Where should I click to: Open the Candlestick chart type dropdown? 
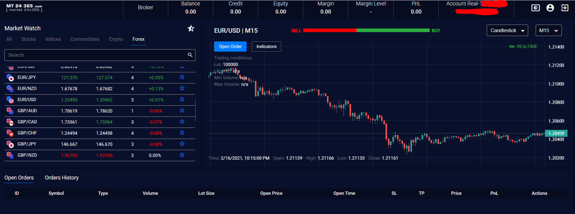click(x=507, y=30)
